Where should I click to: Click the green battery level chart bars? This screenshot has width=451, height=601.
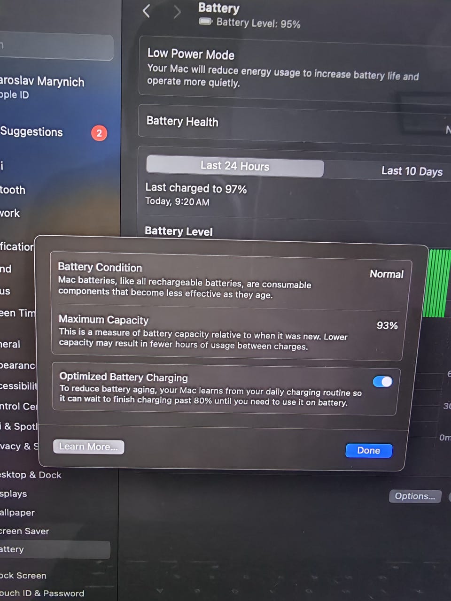click(437, 283)
